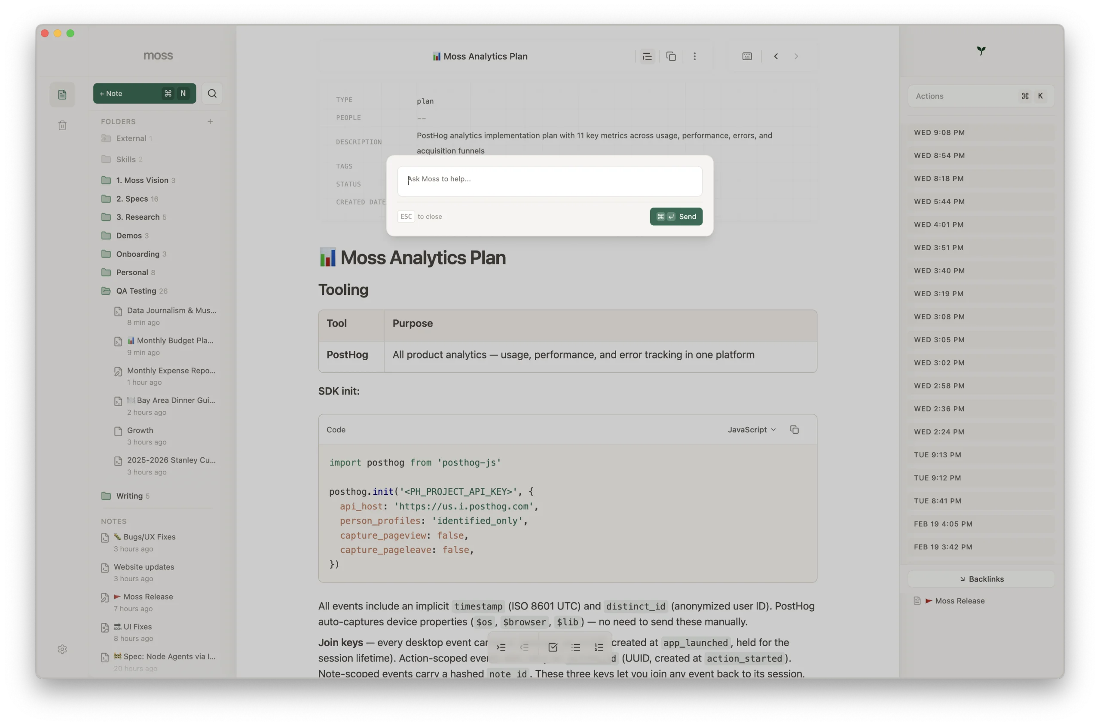
Task: Open settings via the gear icon
Action: pyautogui.click(x=62, y=649)
